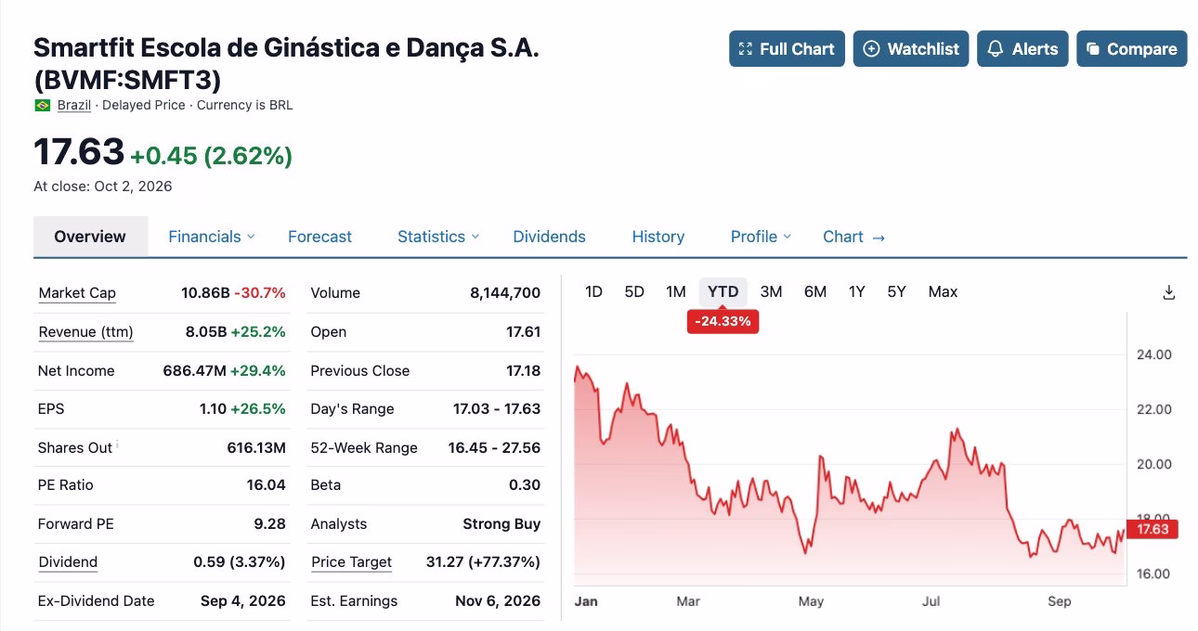The width and height of the screenshot is (1198, 631).
Task: Click the red 17.63 price marker on chart
Action: (x=1152, y=529)
